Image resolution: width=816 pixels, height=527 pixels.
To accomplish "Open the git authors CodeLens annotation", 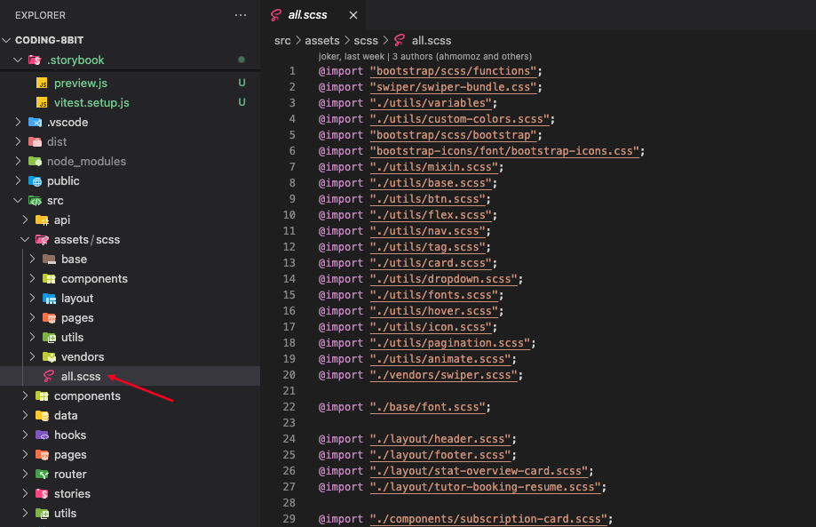I will tap(425, 56).
